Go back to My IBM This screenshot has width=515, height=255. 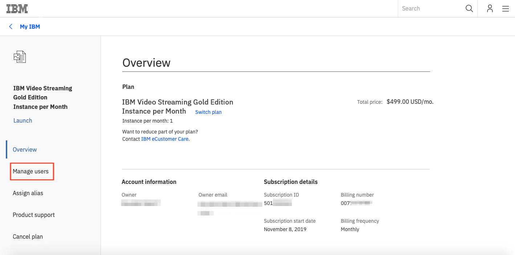coord(30,26)
